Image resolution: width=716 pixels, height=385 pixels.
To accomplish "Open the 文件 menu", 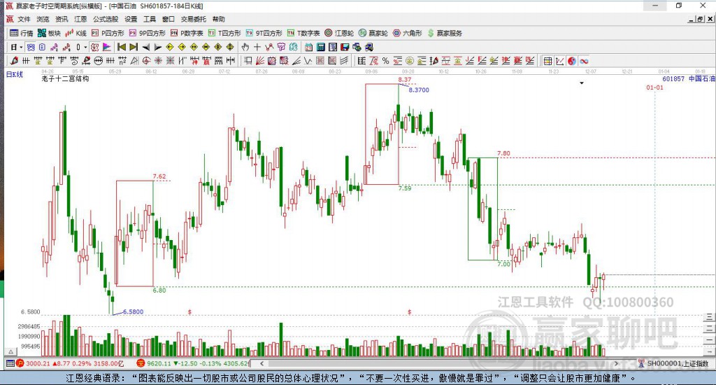I will 24,19.
